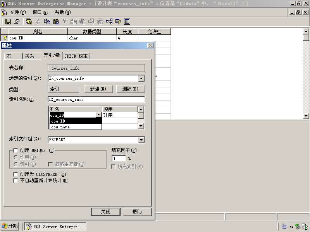Click the Fill factor input field
Viewport: 310px width, 232px height.
coord(119,159)
